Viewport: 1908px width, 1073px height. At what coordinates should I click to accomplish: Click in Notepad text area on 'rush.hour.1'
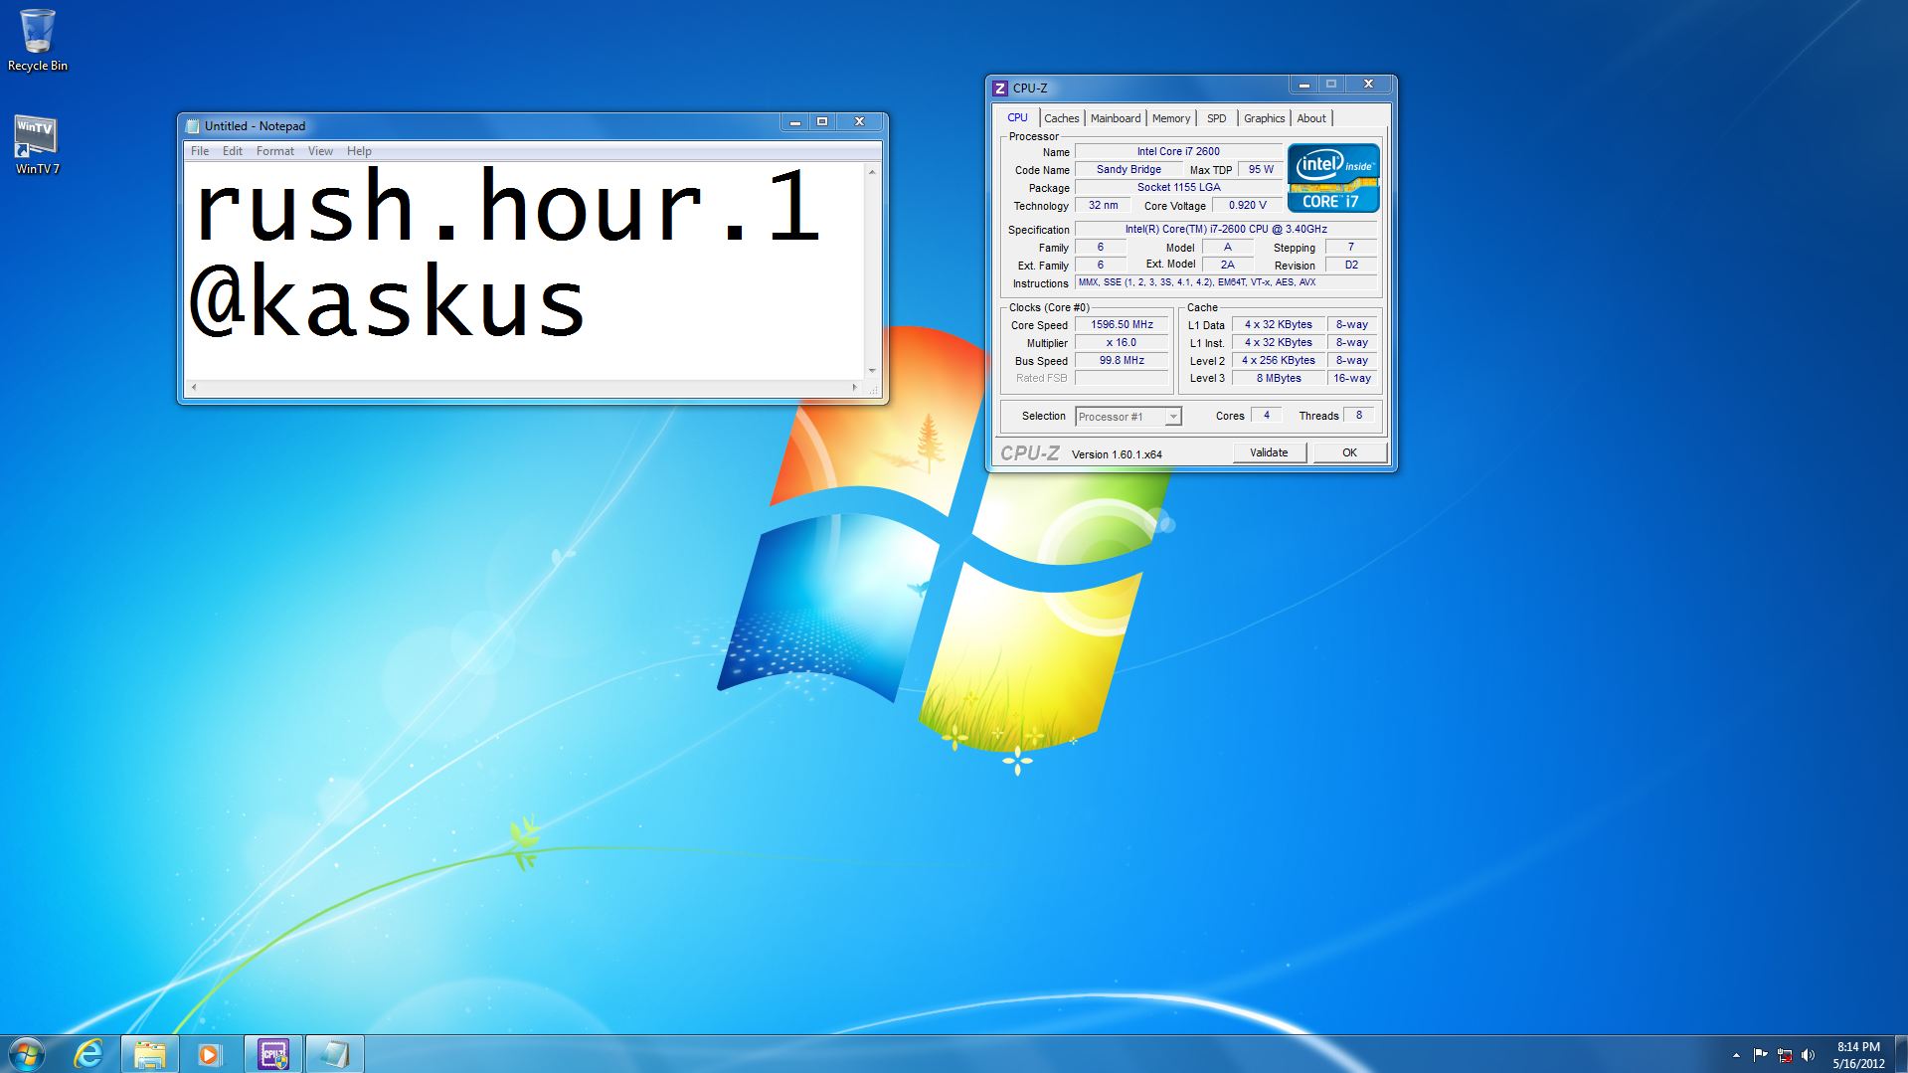pos(507,206)
